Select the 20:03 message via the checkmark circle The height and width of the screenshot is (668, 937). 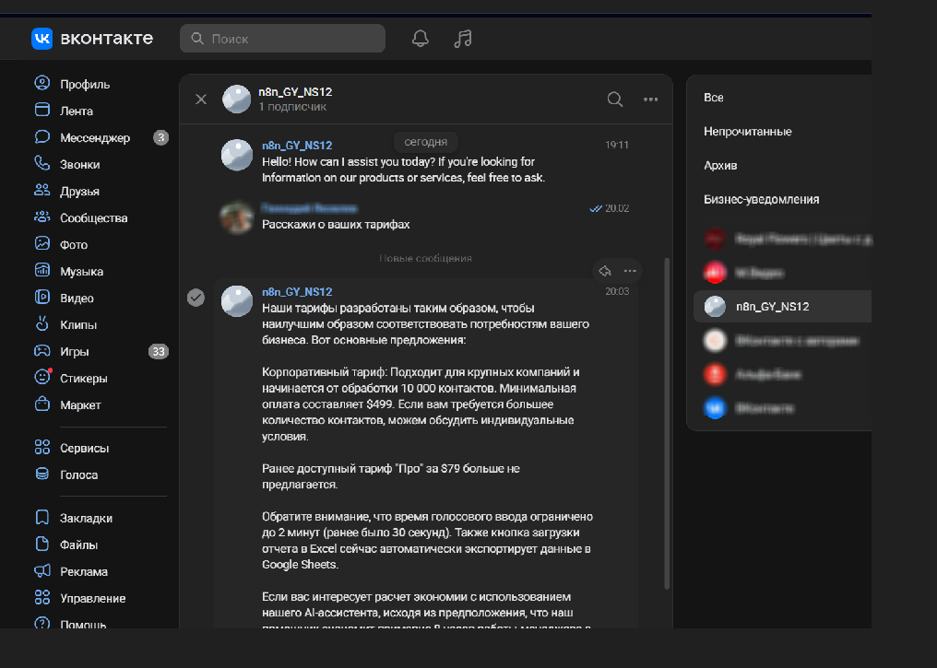pyautogui.click(x=196, y=298)
